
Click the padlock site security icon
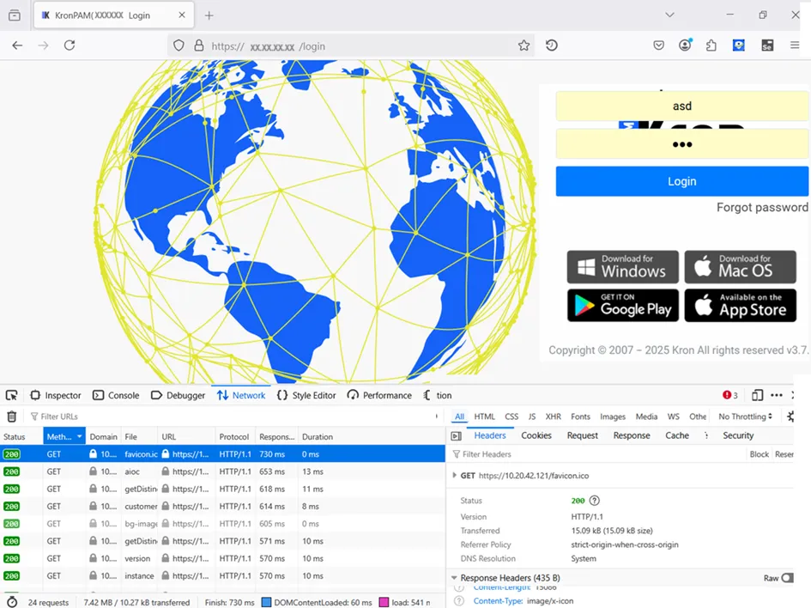coord(198,46)
